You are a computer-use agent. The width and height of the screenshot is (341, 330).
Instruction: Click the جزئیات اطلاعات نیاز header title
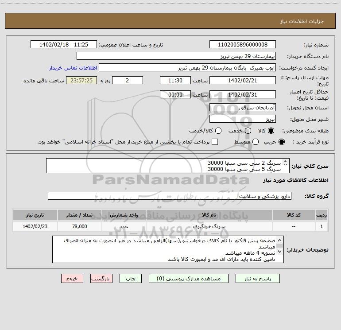tap(302, 21)
